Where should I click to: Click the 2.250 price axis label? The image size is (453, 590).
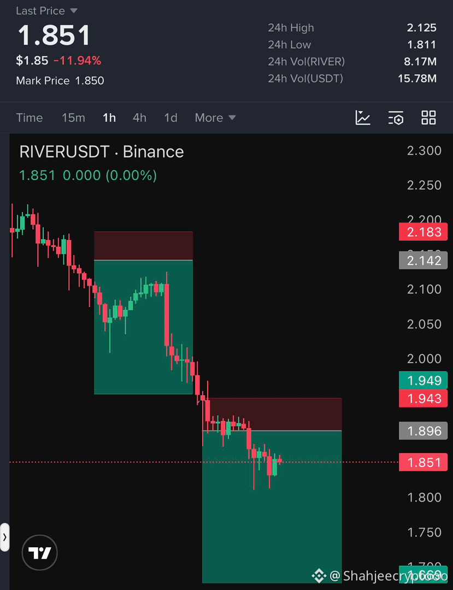point(424,185)
